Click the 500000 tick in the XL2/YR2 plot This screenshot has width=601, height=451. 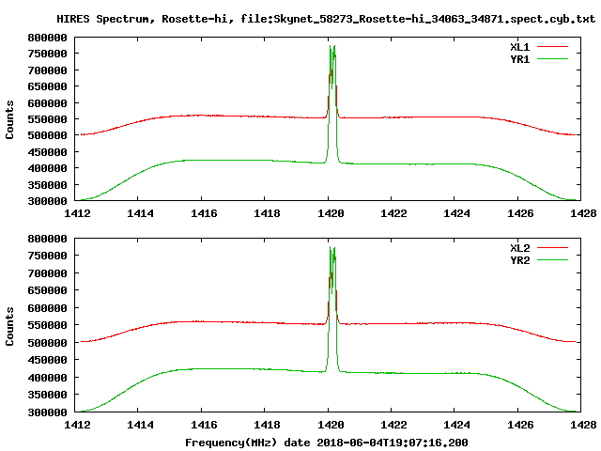[47, 343]
